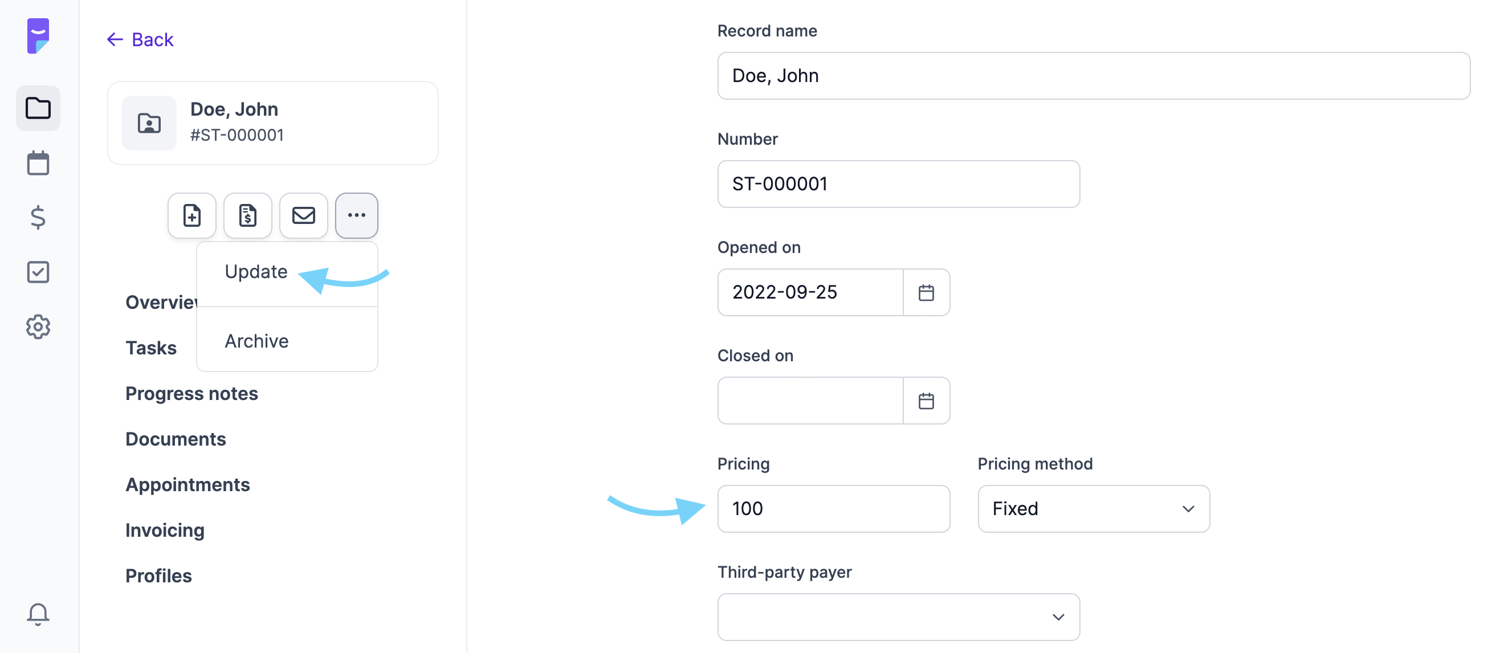Click into the Pricing input field

pos(833,509)
